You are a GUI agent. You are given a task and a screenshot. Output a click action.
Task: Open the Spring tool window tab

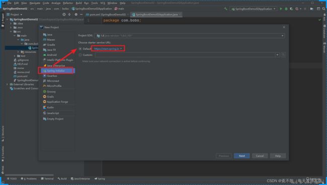100,179
